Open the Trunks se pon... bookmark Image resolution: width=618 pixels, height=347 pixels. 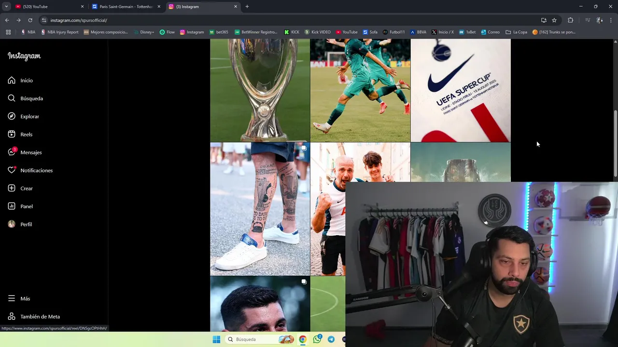pyautogui.click(x=554, y=32)
